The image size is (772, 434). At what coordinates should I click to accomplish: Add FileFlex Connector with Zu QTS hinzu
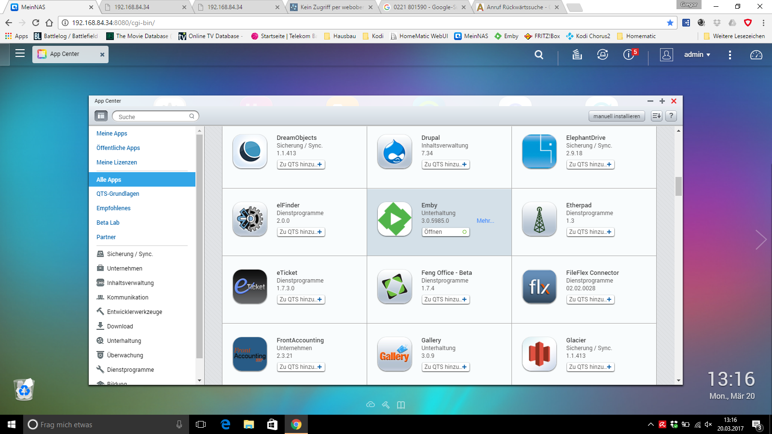click(591, 299)
